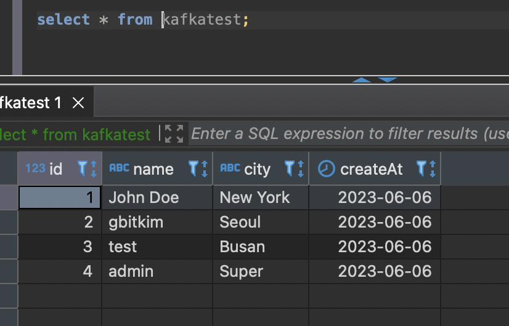This screenshot has height=326, width=509.
Task: Click the clock type icon in the createAt header
Action: coord(326,169)
